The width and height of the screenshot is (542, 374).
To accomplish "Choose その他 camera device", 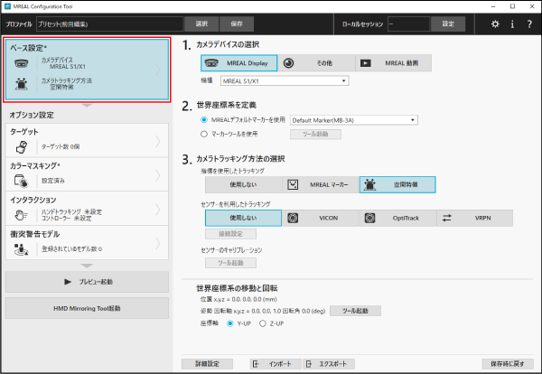I will 316,63.
